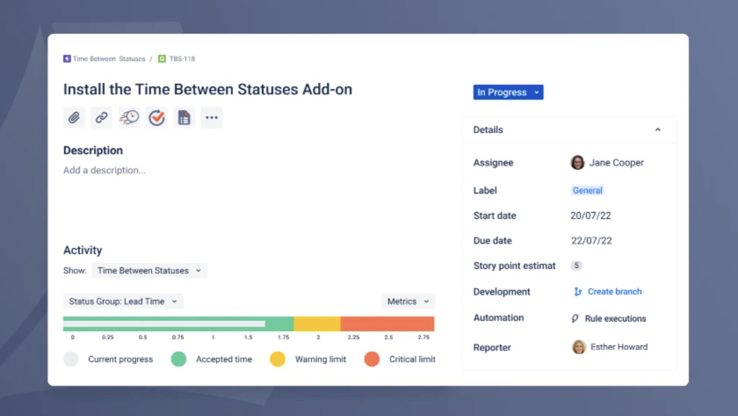The height and width of the screenshot is (416, 738).
Task: Click the Rule executions automation icon
Action: 575,318
